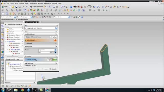Toggle the Constraint Container checkbox
This screenshot has height=92, width=164.
point(8,39)
